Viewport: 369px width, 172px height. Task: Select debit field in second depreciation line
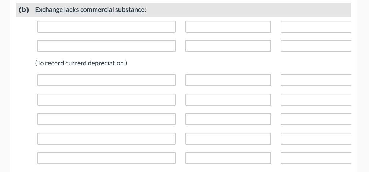click(x=228, y=46)
